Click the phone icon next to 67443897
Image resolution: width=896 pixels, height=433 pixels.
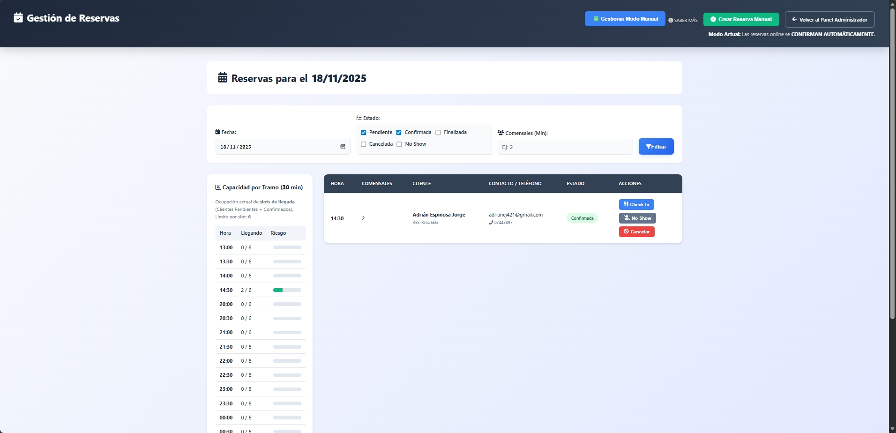491,223
